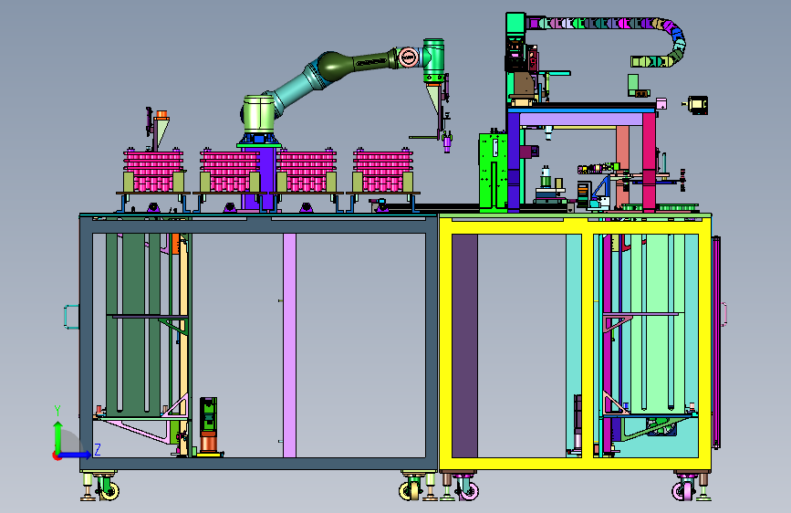Viewport: 791px width, 513px height.
Task: Select the crimson vertical gantry post
Action: [x=649, y=161]
